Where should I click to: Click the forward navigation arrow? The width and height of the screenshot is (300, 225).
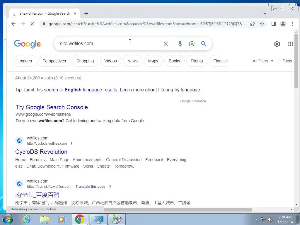click(x=23, y=24)
